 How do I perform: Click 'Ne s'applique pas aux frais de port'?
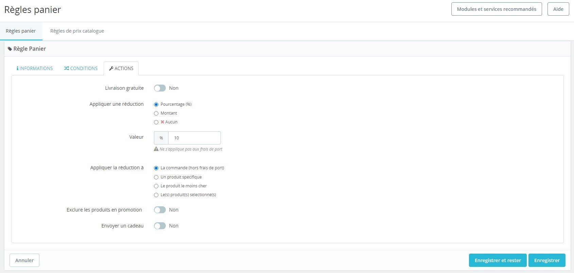point(191,149)
